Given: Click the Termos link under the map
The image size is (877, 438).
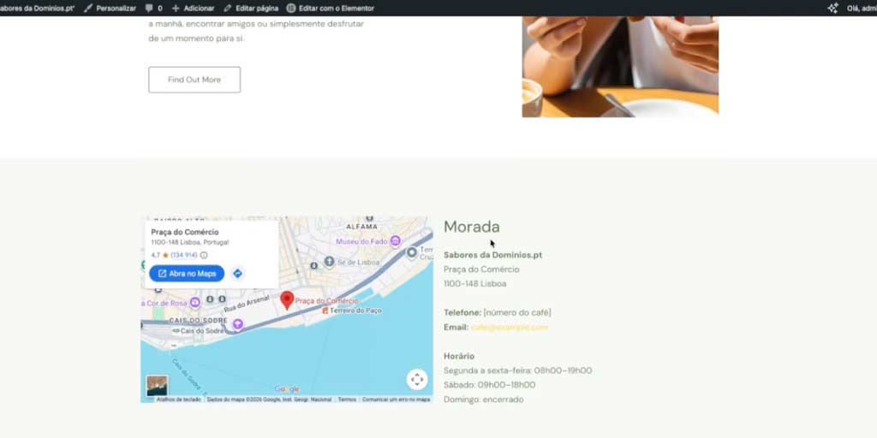Looking at the screenshot, I should 347,400.
